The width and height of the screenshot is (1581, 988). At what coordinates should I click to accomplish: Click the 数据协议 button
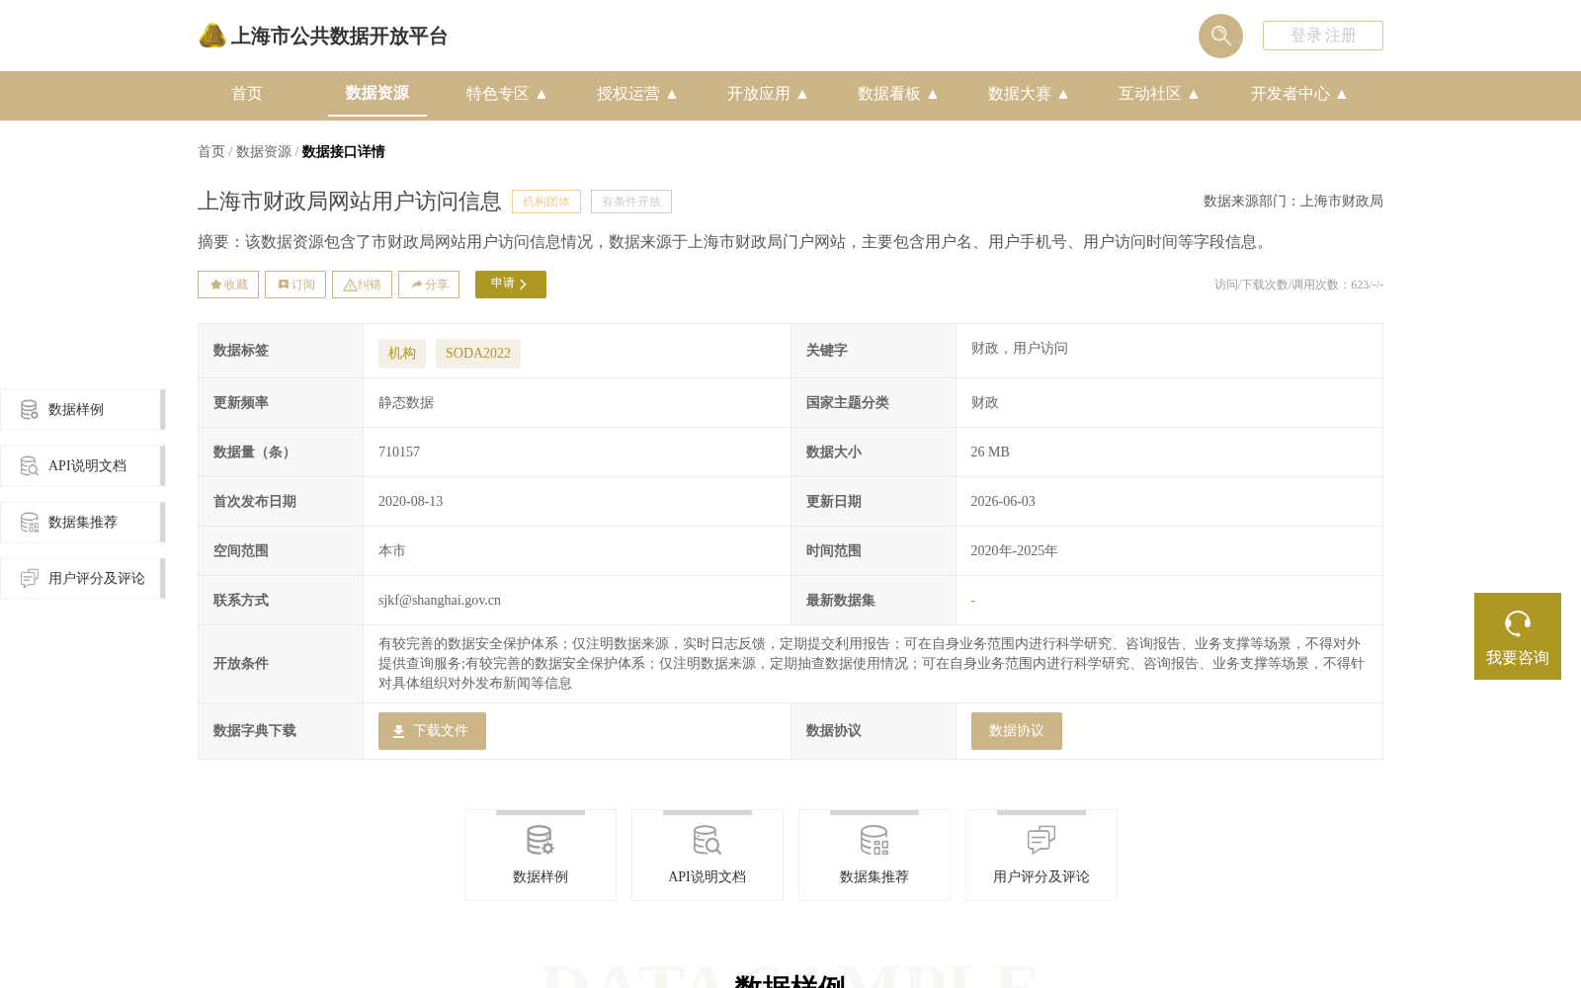[1016, 731]
